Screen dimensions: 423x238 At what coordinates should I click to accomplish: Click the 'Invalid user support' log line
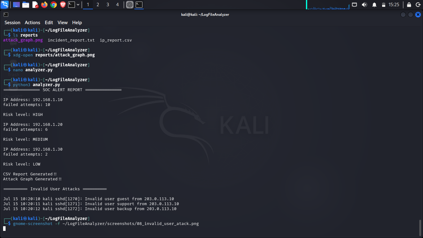91,204
